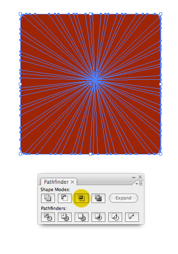
Task: Click the Expand button
Action: [124, 198]
